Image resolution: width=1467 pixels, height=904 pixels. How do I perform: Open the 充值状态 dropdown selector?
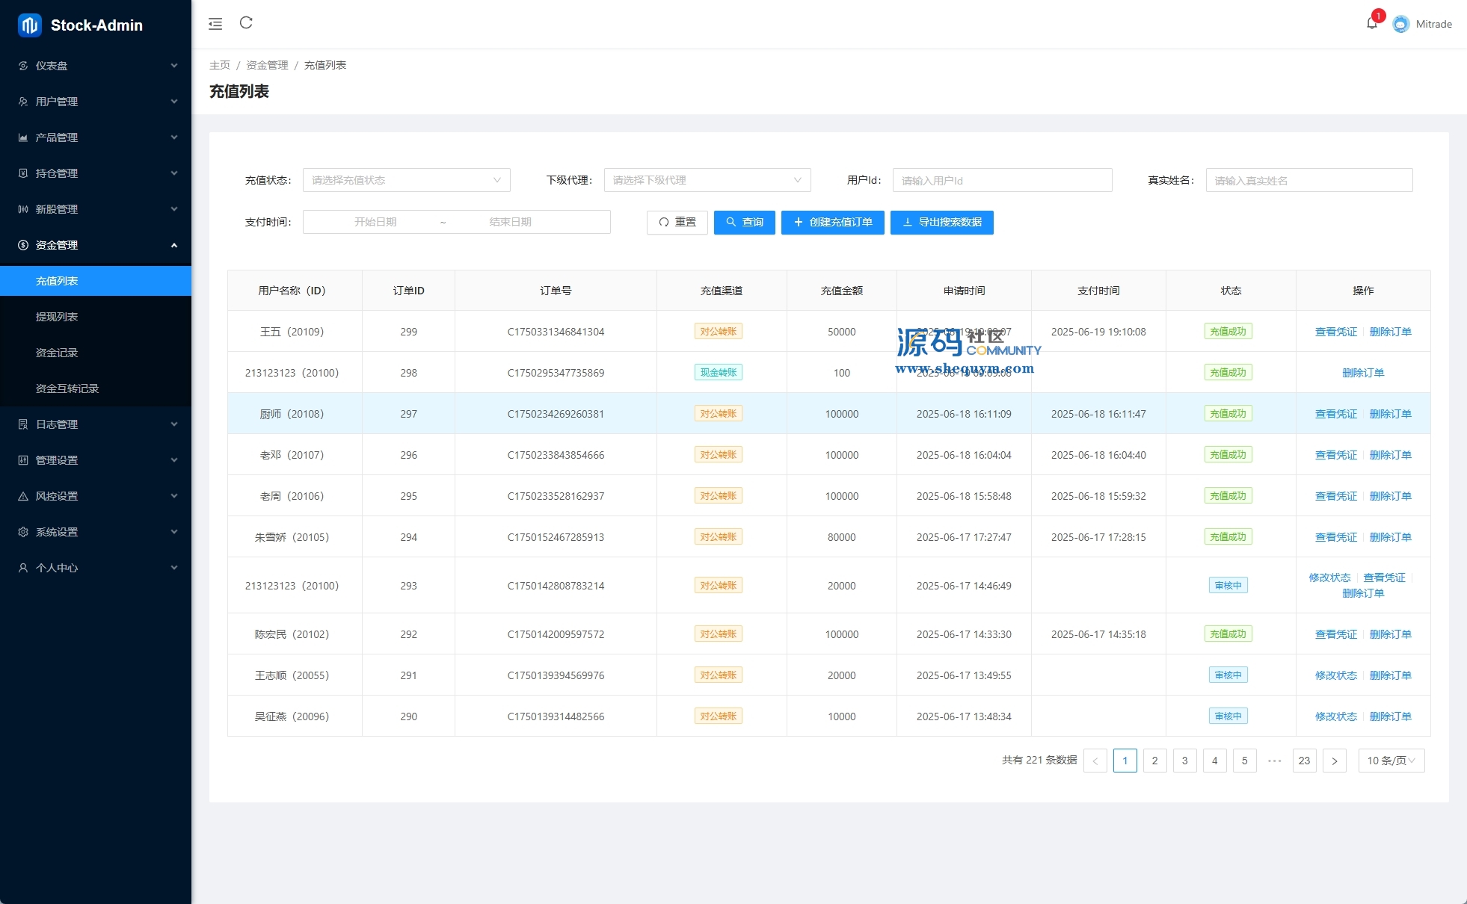pos(406,180)
